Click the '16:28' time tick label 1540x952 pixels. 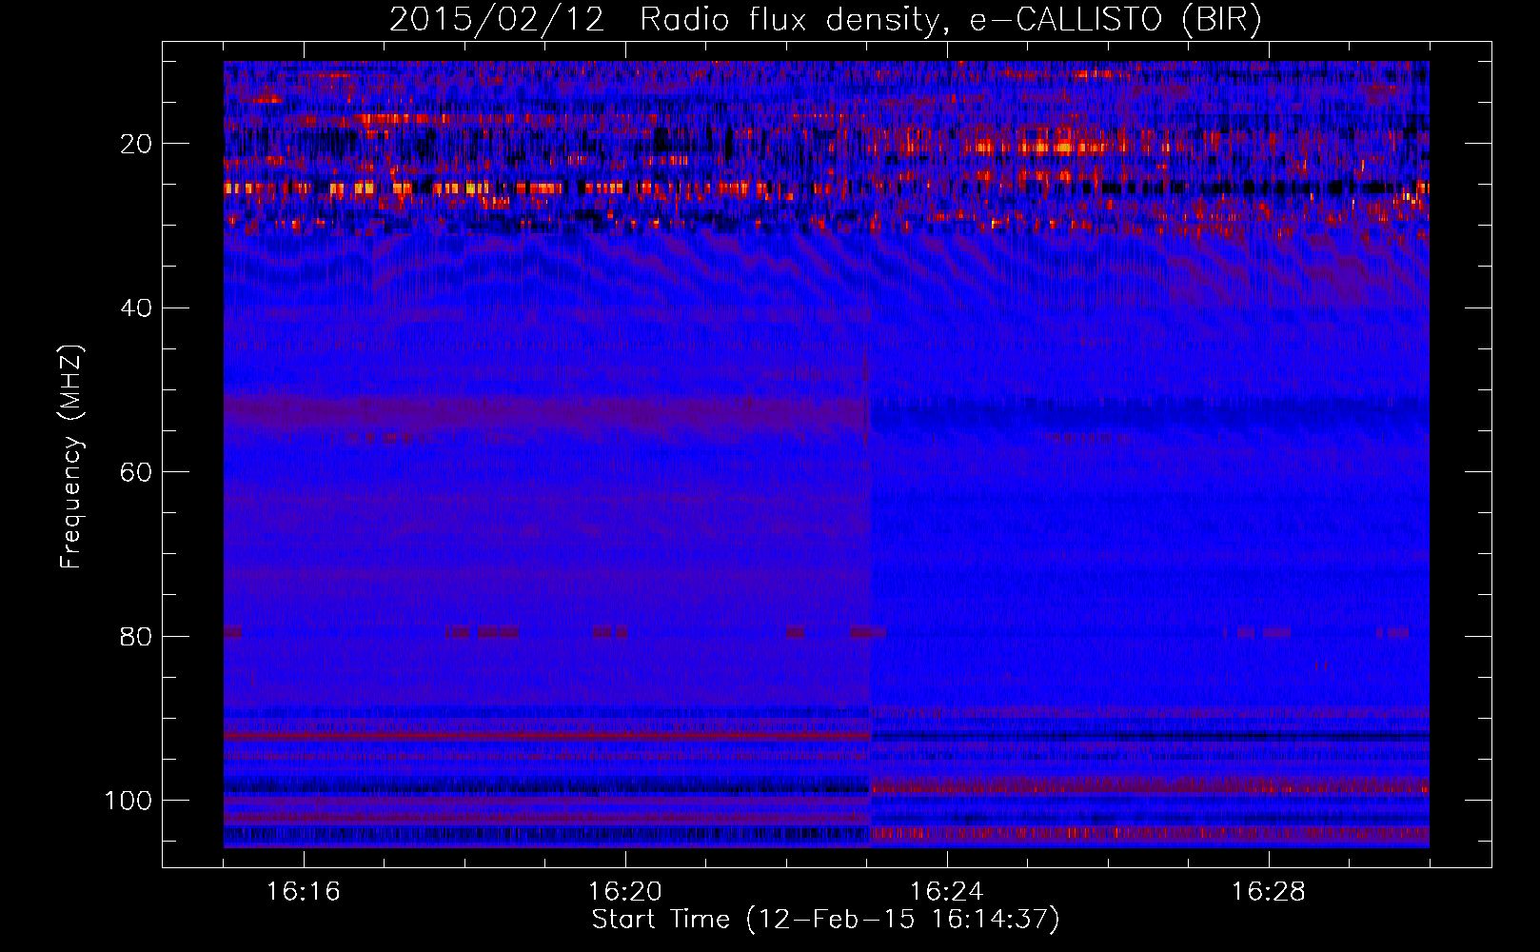point(1269,892)
